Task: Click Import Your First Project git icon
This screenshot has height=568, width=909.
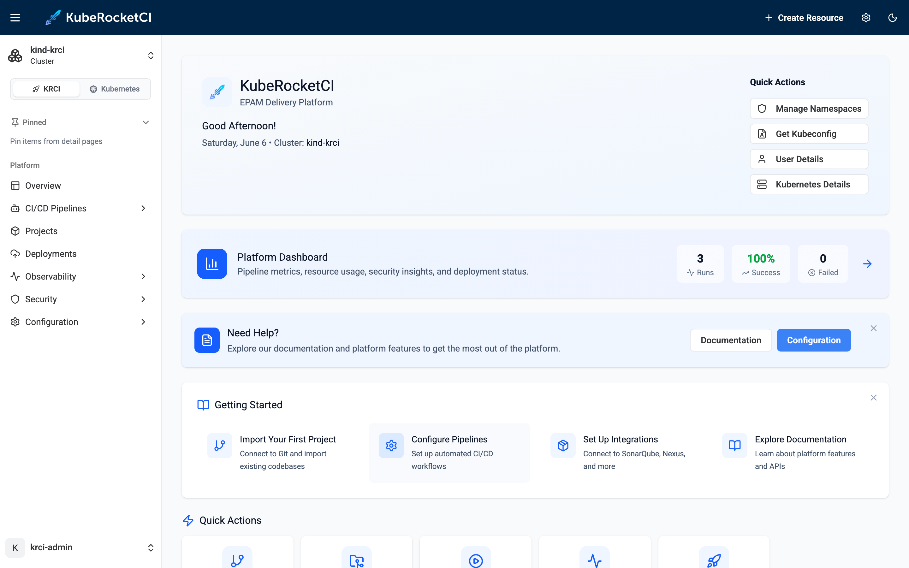Action: point(219,446)
